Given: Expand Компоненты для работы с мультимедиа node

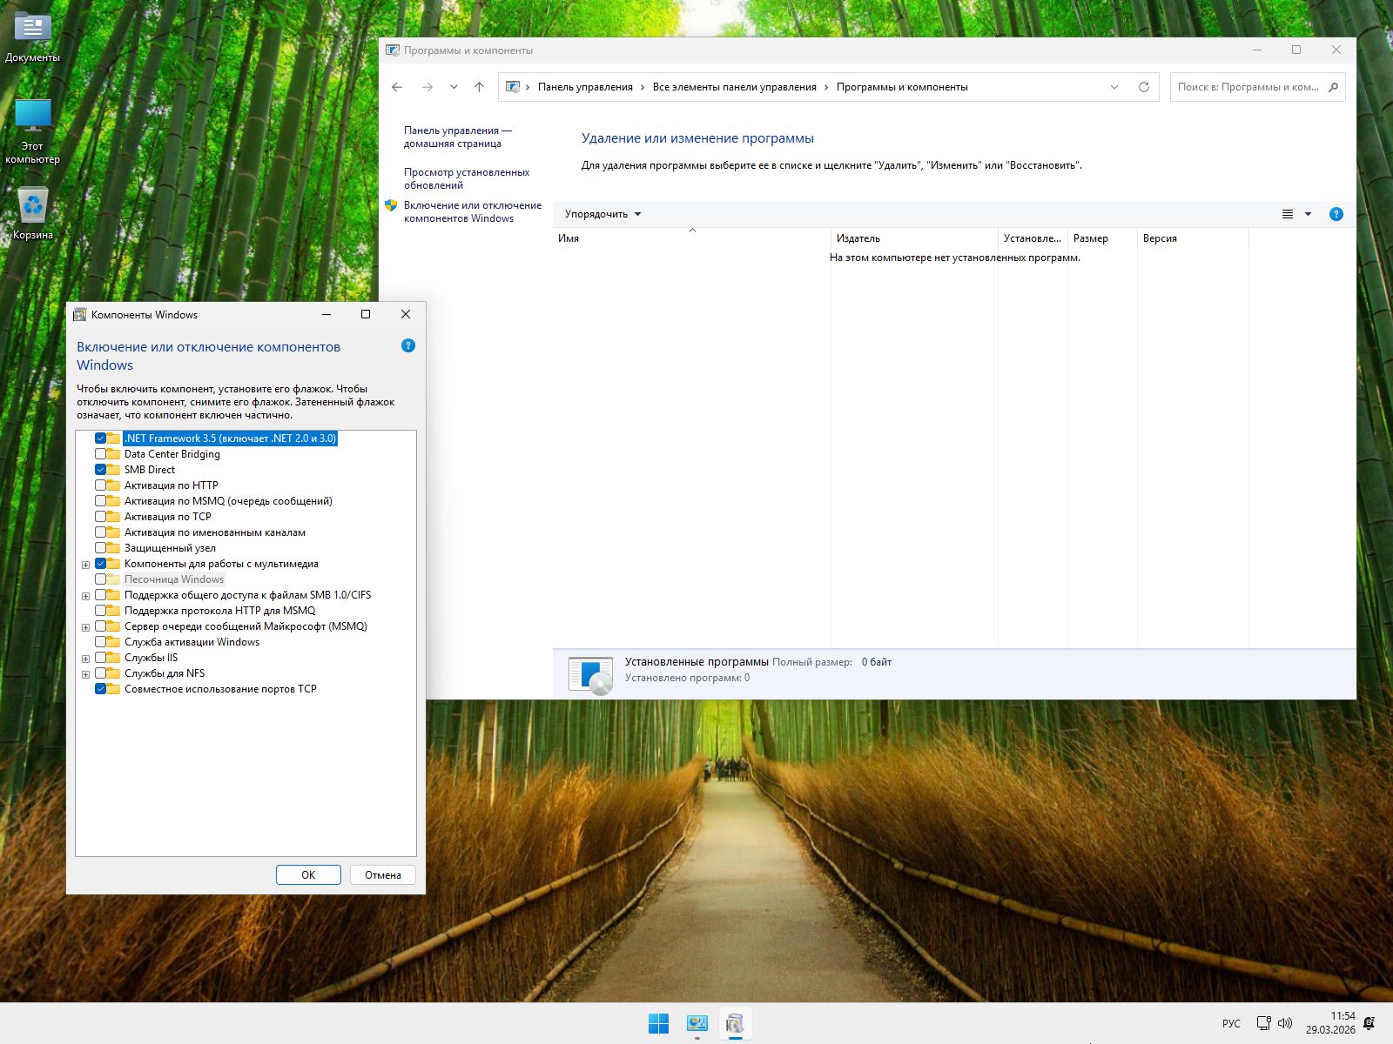Looking at the screenshot, I should 85,565.
